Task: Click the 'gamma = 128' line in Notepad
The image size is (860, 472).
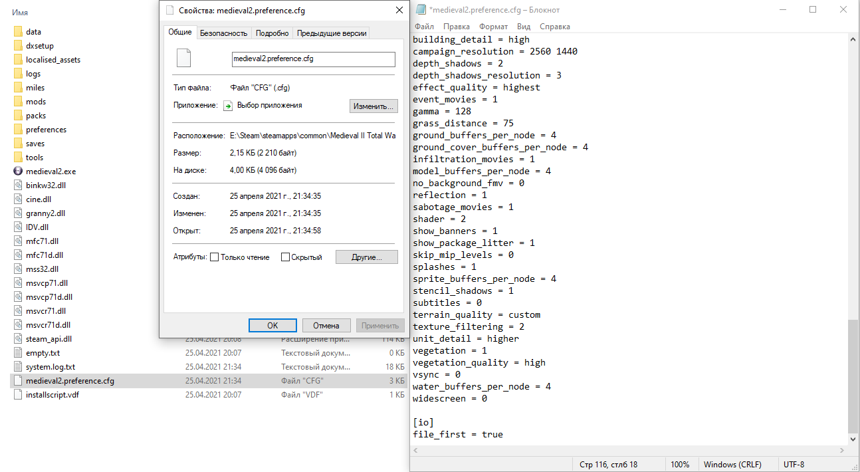Action: (442, 111)
